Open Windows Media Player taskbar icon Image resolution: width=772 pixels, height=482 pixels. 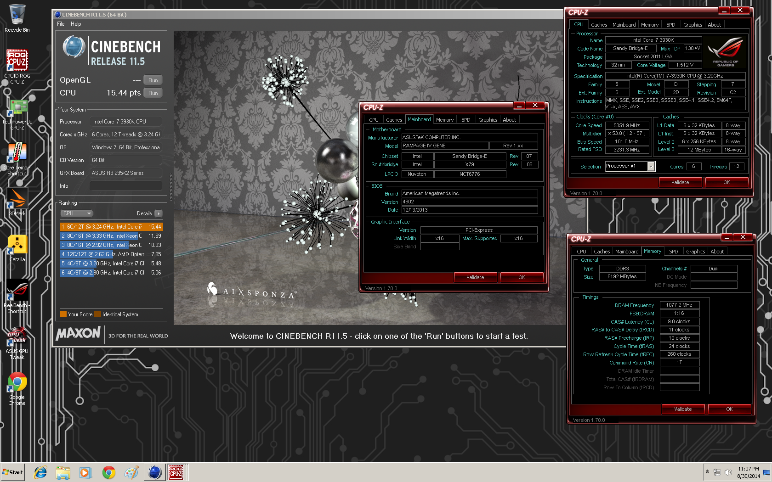[85, 472]
